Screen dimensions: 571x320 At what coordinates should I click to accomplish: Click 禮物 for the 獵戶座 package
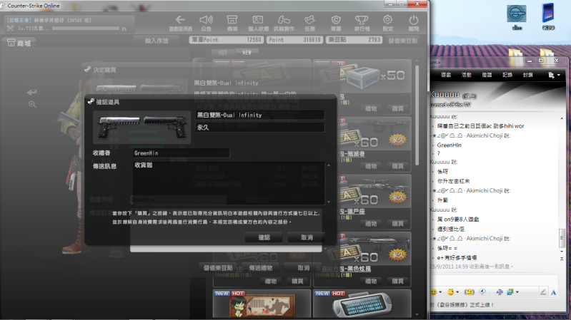click(x=371, y=224)
